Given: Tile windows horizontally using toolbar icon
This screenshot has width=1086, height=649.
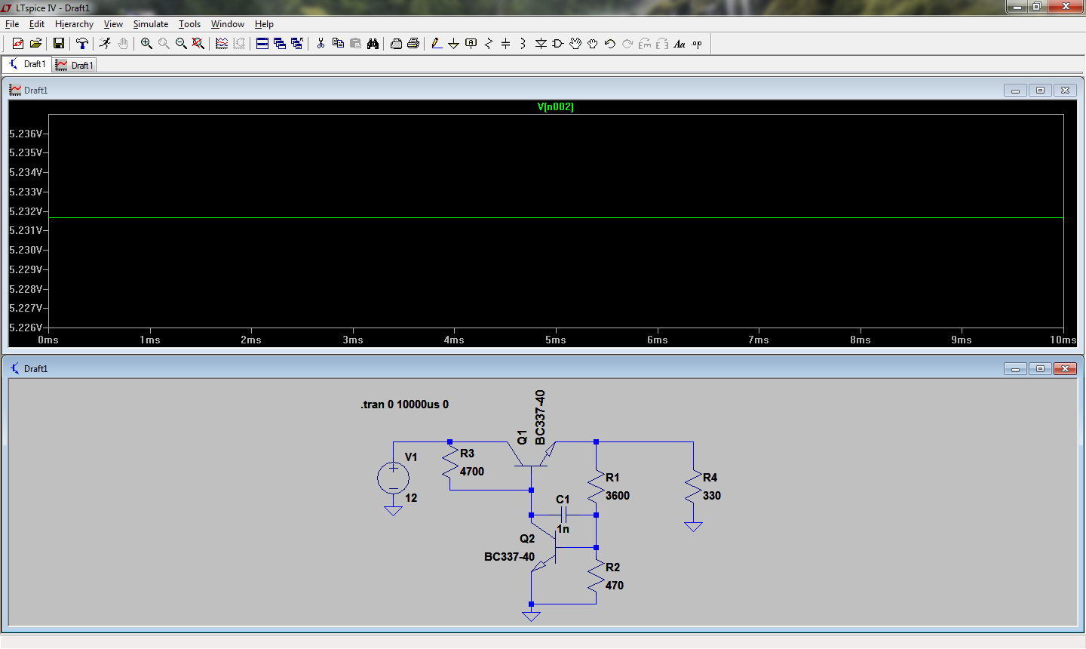Looking at the screenshot, I should [262, 44].
